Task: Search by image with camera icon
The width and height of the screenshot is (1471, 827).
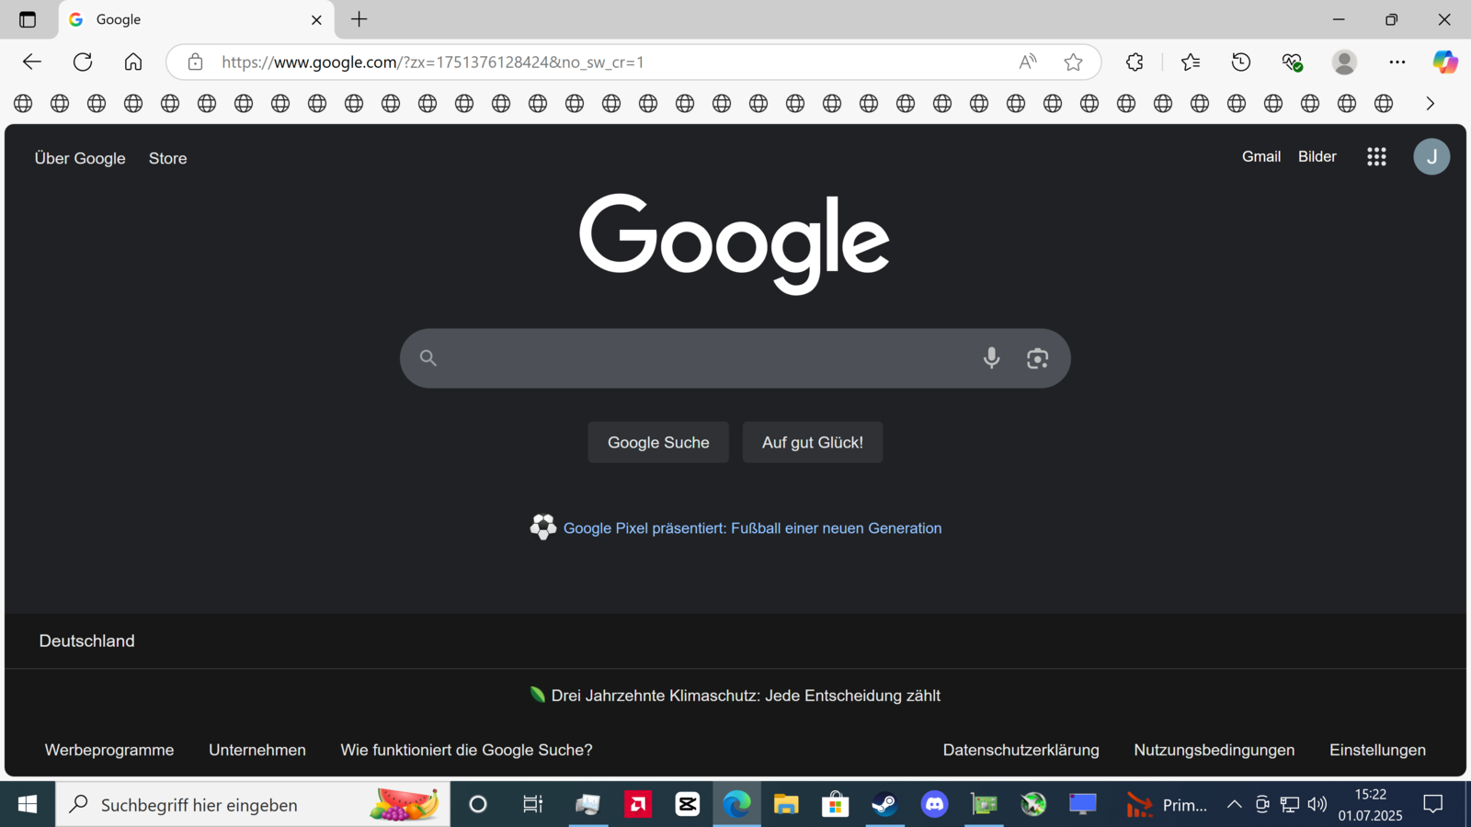Action: pyautogui.click(x=1037, y=358)
